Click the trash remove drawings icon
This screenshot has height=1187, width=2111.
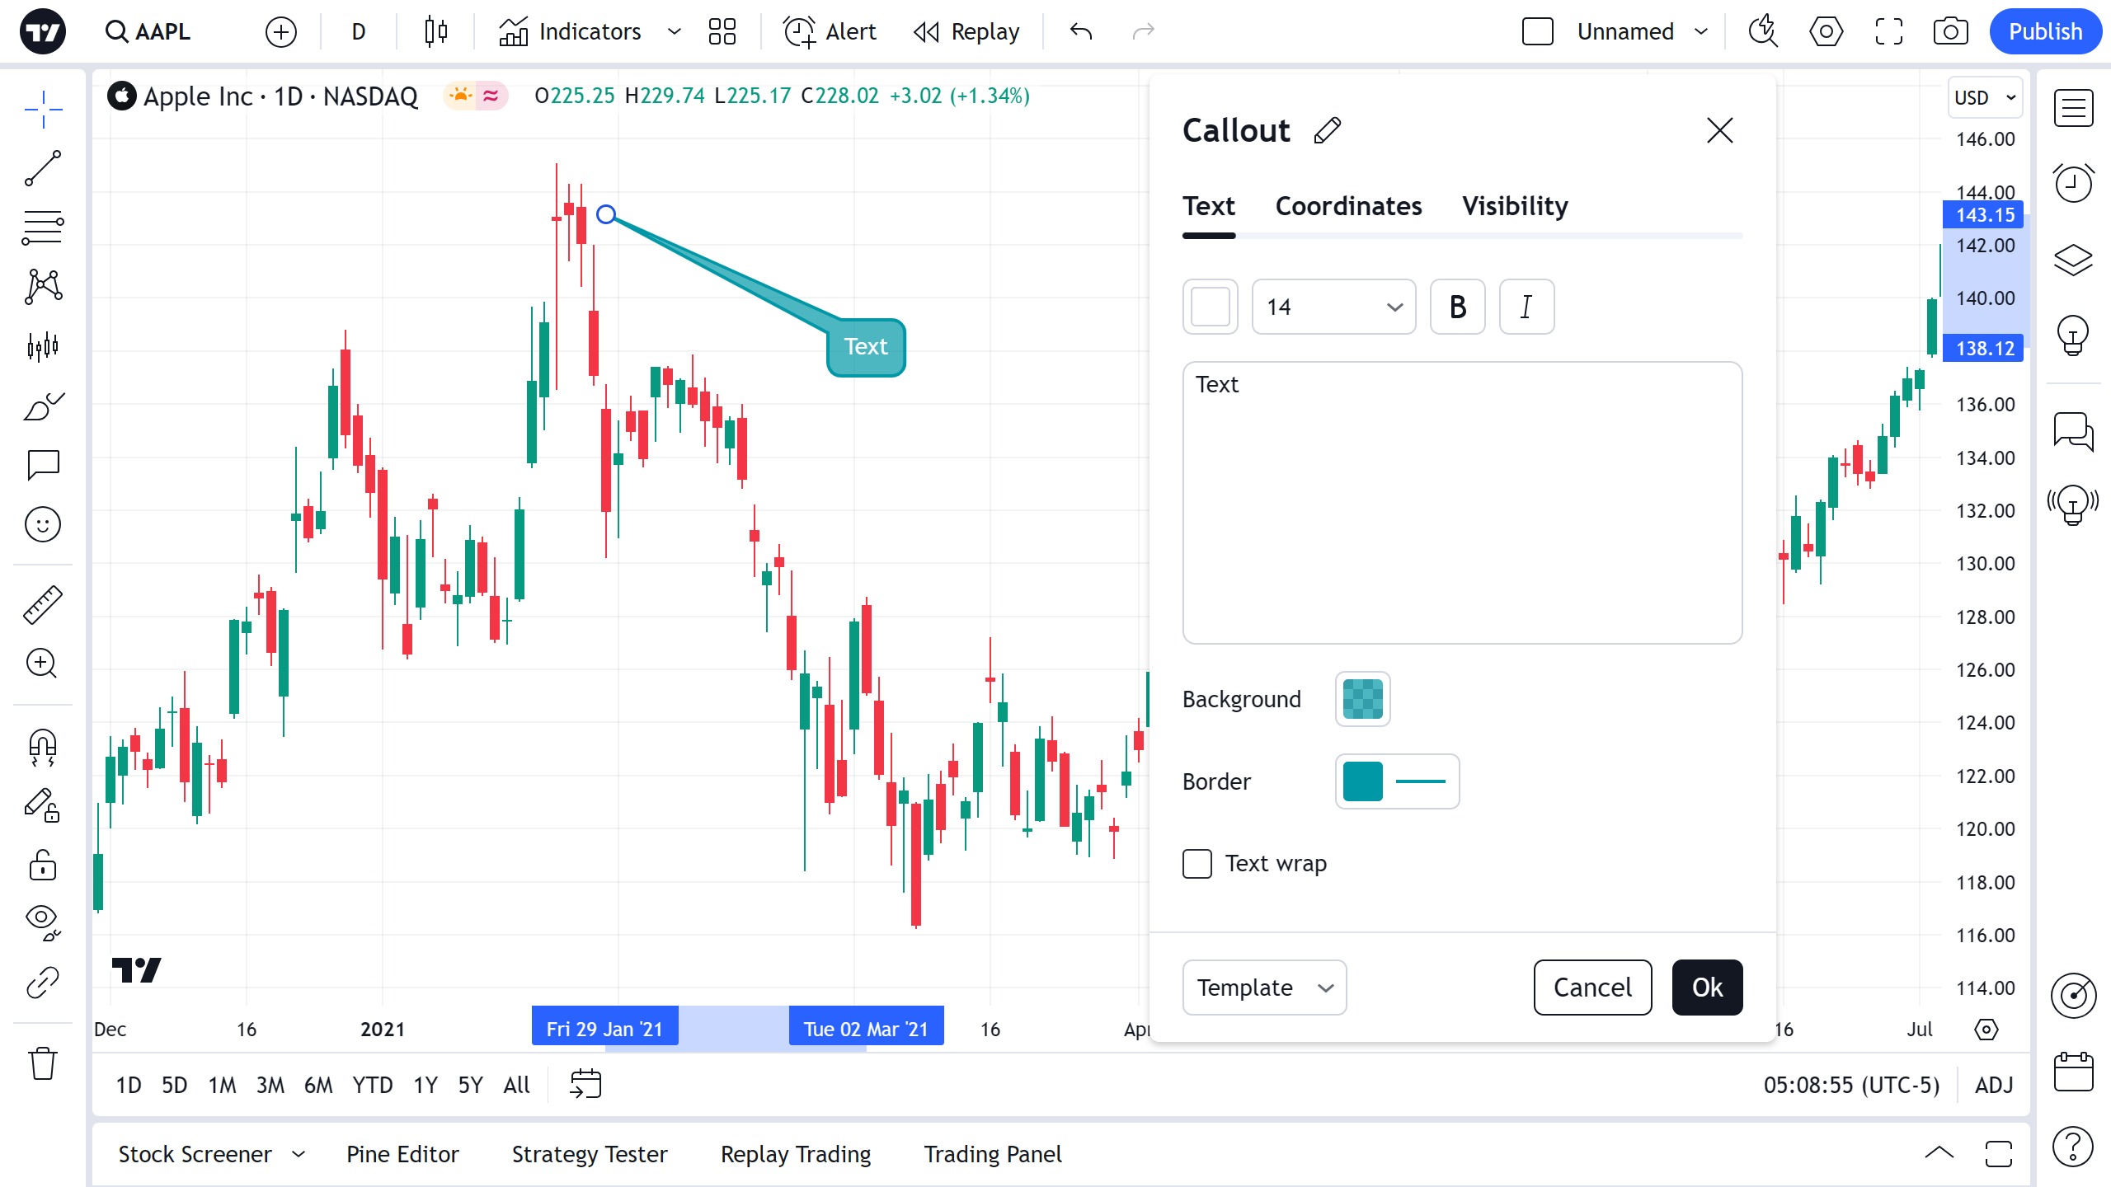(x=43, y=1063)
